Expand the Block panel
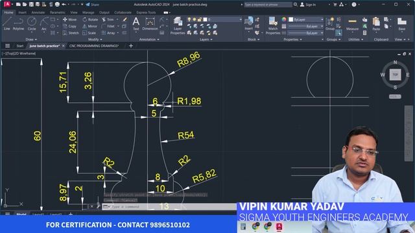The height and width of the screenshot is (233, 415). (254, 39)
